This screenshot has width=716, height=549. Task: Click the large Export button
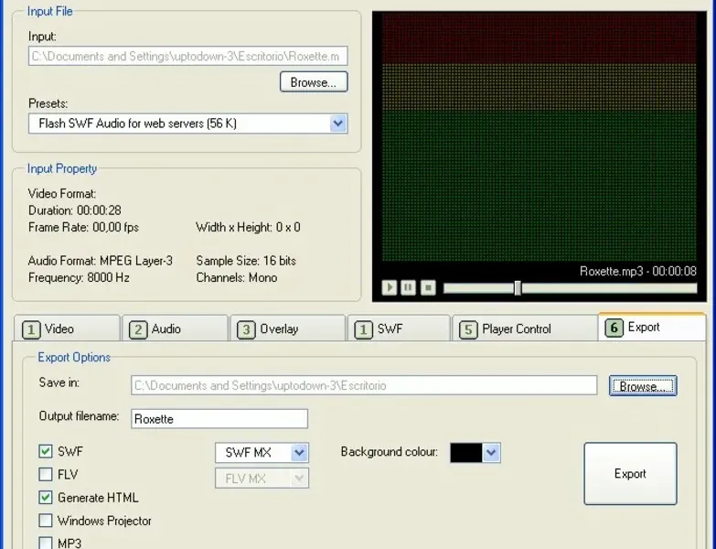630,474
